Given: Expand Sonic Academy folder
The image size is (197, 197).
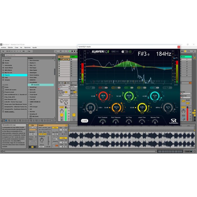Looking at the screenshot, I should (x=29, y=75).
